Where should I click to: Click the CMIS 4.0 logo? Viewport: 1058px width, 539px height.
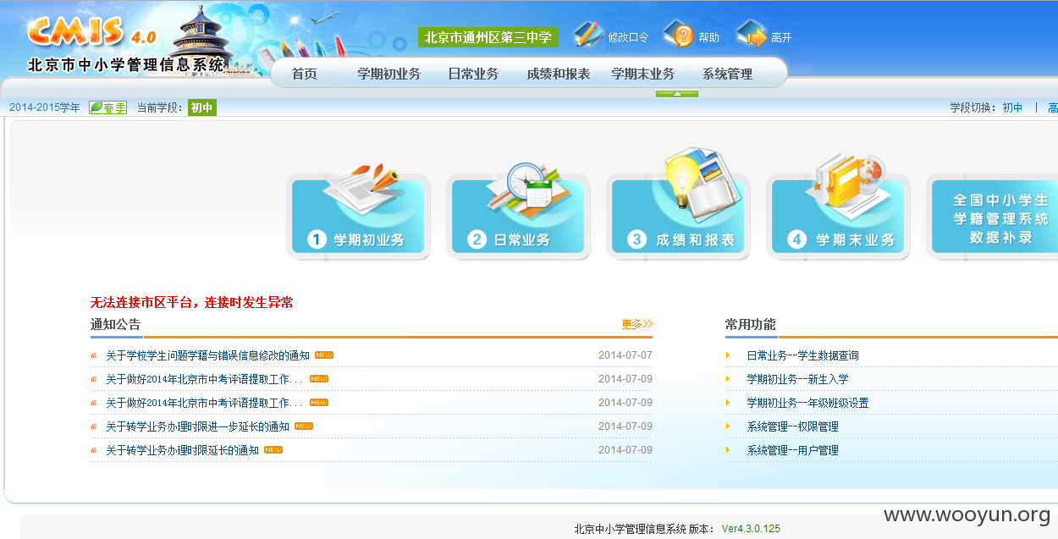point(91,32)
